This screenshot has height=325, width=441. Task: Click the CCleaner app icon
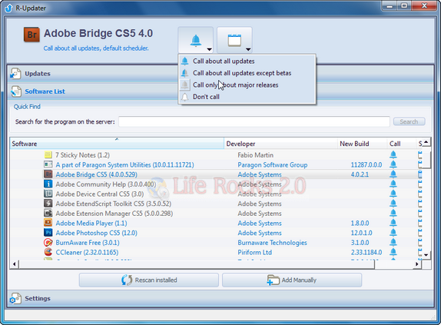tap(48, 252)
